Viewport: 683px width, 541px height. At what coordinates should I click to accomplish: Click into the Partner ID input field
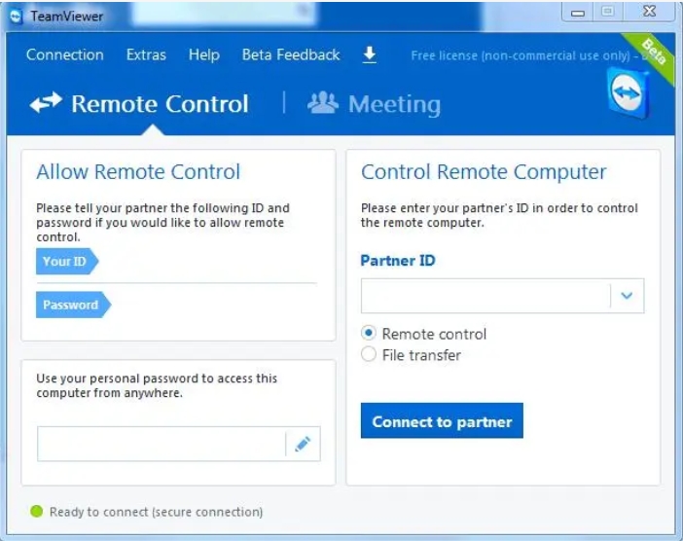(485, 297)
